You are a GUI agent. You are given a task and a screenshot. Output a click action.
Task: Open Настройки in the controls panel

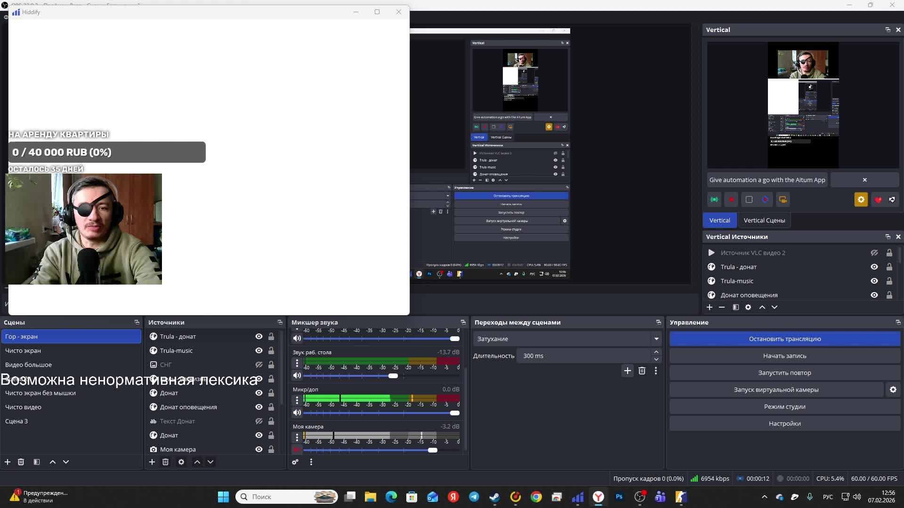tap(784, 423)
